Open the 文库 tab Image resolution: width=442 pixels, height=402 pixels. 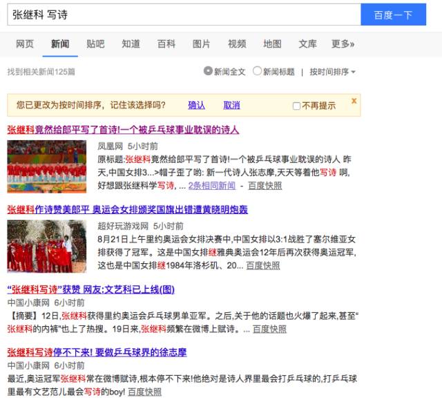(307, 44)
